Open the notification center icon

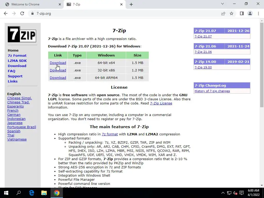tap(242, 193)
